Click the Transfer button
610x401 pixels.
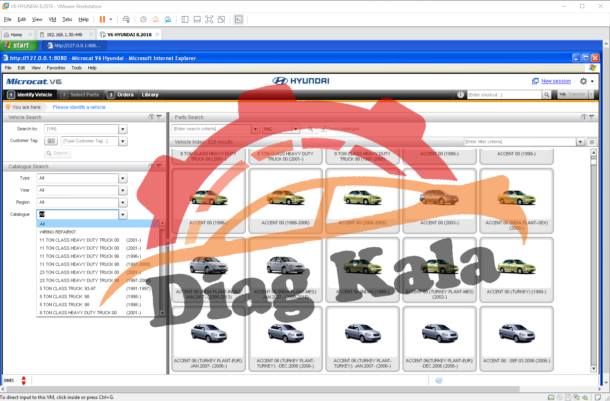tap(573, 94)
